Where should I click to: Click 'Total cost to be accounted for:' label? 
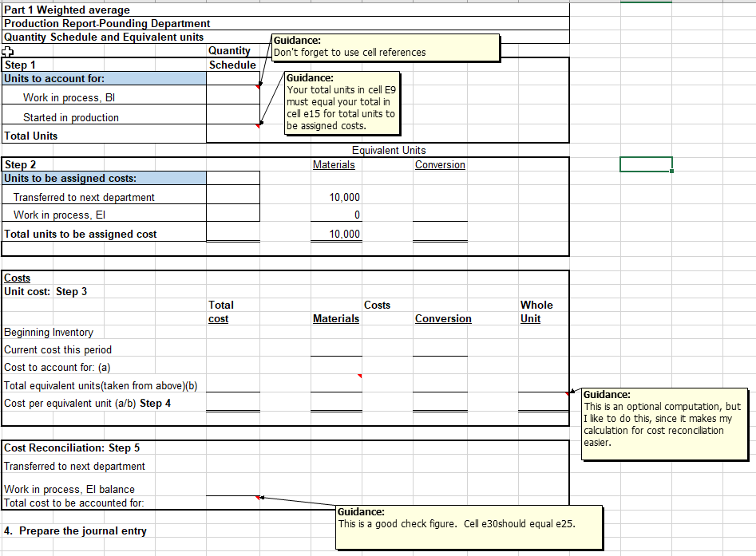coord(73,503)
